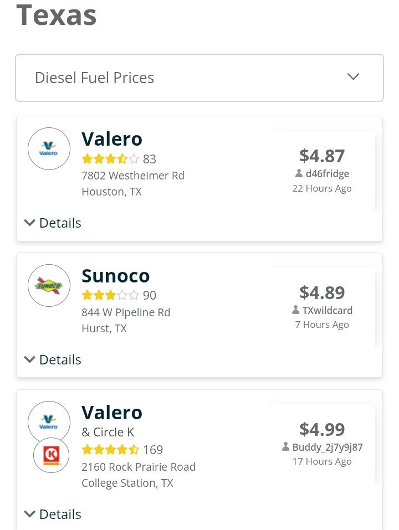
Task: Click the Valero logo for Westheimer Rd station
Action: (x=49, y=149)
